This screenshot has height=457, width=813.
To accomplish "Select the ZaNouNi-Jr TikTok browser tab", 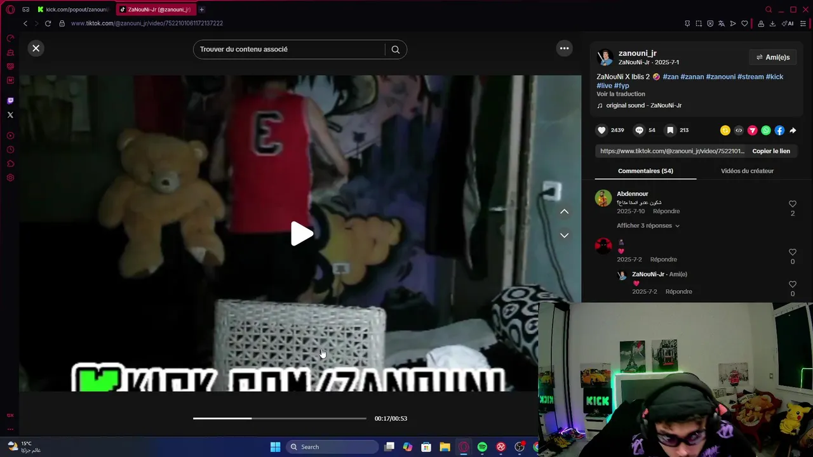I will tap(156, 10).
